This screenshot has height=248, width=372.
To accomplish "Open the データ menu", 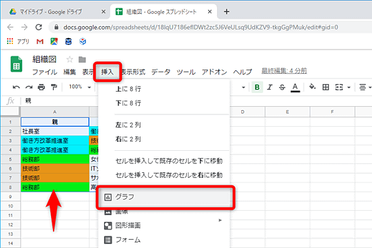I will pos(161,72).
